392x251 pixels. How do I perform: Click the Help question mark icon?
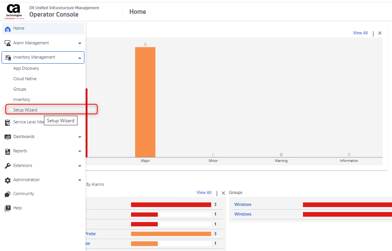(x=7, y=208)
